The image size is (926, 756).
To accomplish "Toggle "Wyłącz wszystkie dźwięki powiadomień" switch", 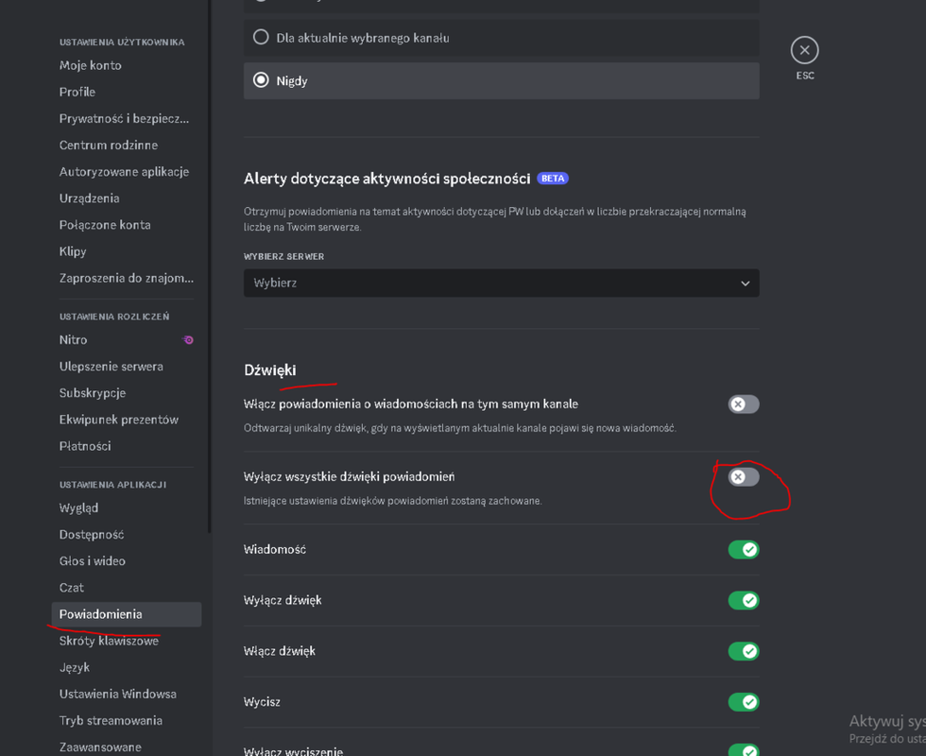I will click(744, 476).
